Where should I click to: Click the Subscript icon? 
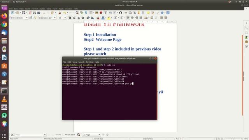92,18
